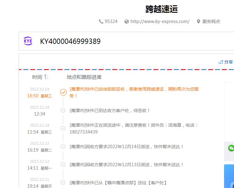Click the 分享 share link text
This screenshot has width=234, height=188.
click(229, 62)
